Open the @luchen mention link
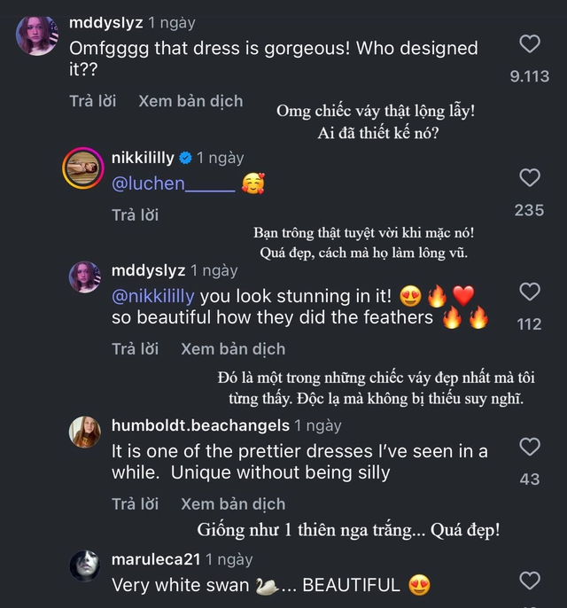The height and width of the screenshot is (608, 567). pyautogui.click(x=174, y=183)
